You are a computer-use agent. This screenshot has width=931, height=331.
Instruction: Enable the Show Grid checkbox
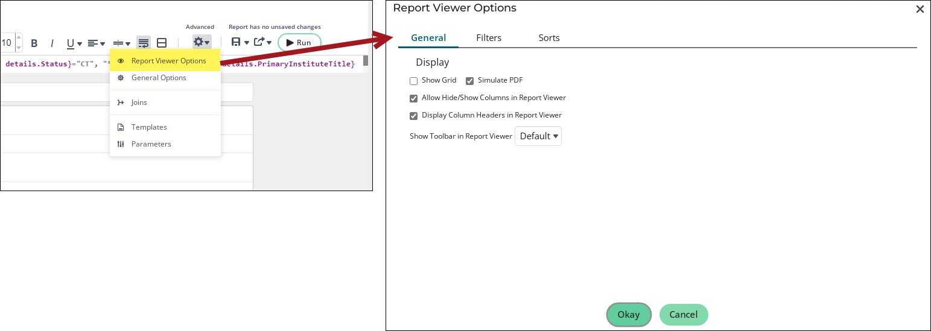pyautogui.click(x=414, y=81)
